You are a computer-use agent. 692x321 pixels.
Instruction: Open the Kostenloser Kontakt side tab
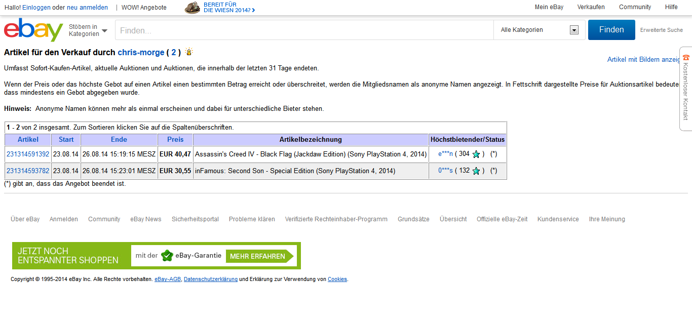coord(686,89)
